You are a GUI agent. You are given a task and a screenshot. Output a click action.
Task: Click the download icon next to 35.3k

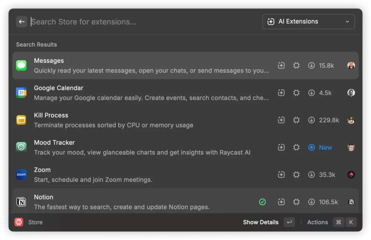pos(311,175)
